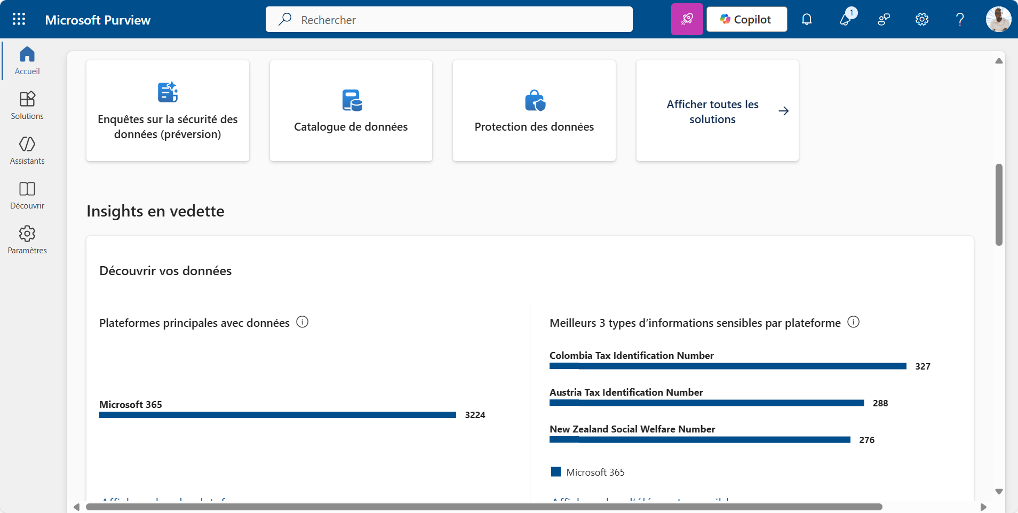Screen dimensions: 1018x513
Task: Open the alert icon with badge 1
Action: (846, 19)
